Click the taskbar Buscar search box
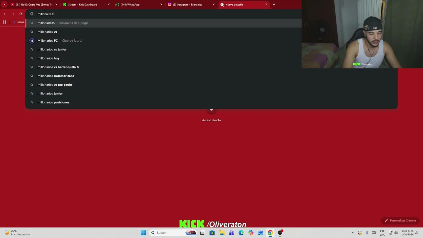423x238 pixels. click(x=173, y=233)
